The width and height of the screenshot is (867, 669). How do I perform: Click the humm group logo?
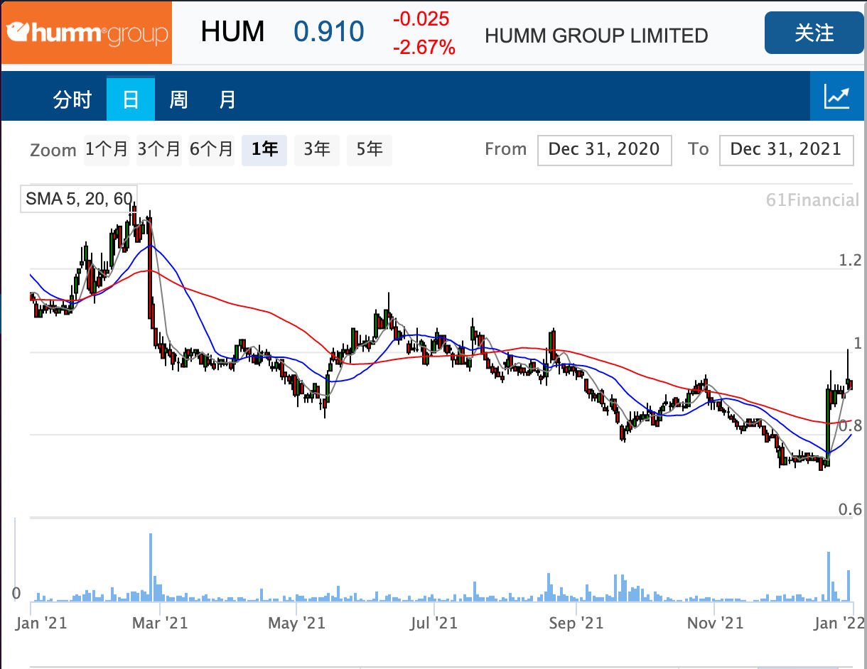pyautogui.click(x=87, y=33)
